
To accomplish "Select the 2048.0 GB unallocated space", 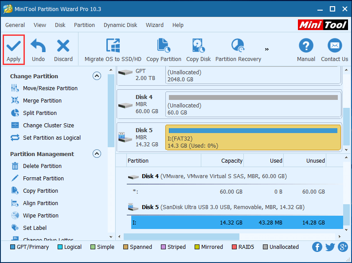I will pyautogui.click(x=253, y=75).
